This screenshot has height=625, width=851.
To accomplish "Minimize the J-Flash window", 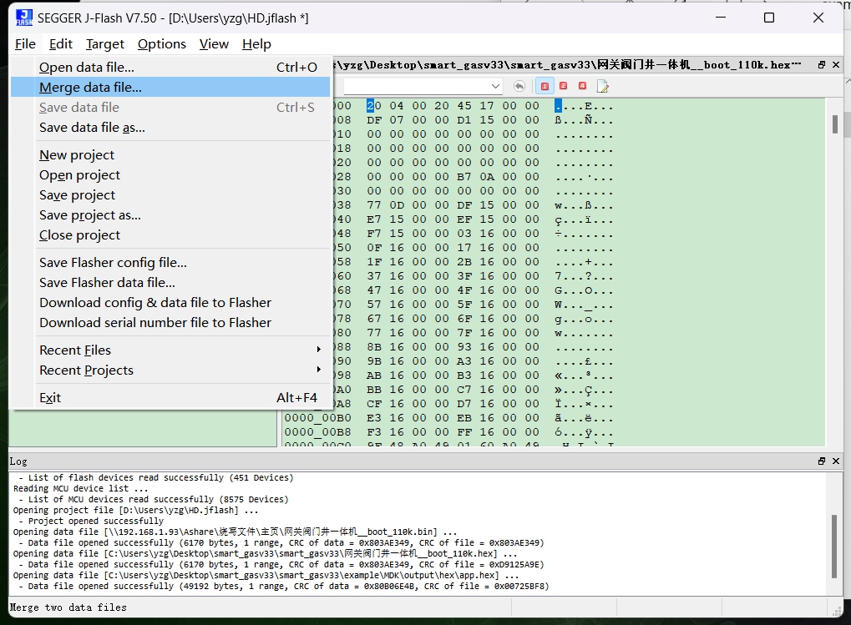I will coord(721,18).
